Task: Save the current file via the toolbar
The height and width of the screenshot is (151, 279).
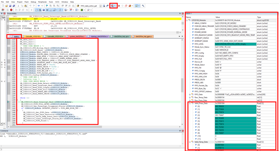Action: [10, 6]
